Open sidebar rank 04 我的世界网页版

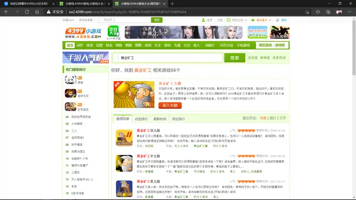(x=81, y=117)
